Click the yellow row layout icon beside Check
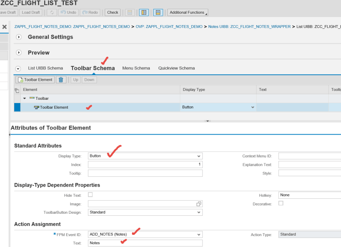Screen dimensions: 341x247 (x=129, y=13)
